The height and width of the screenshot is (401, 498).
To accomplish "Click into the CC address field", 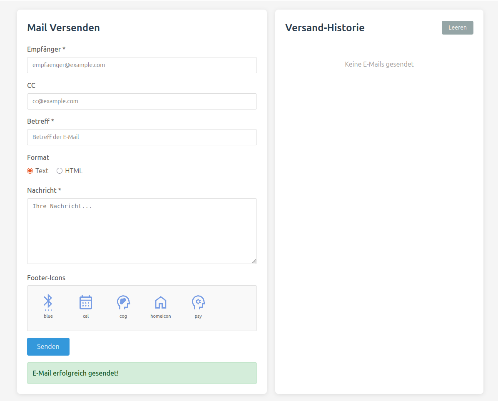I will (x=142, y=101).
